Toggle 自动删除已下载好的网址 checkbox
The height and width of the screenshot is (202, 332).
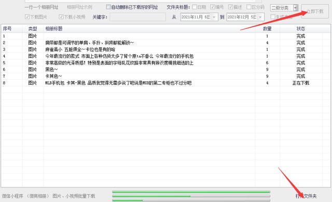(x=108, y=7)
